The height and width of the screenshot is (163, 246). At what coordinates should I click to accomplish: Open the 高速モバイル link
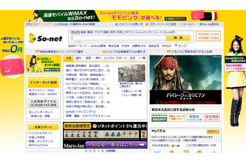pyautogui.click(x=37, y=94)
